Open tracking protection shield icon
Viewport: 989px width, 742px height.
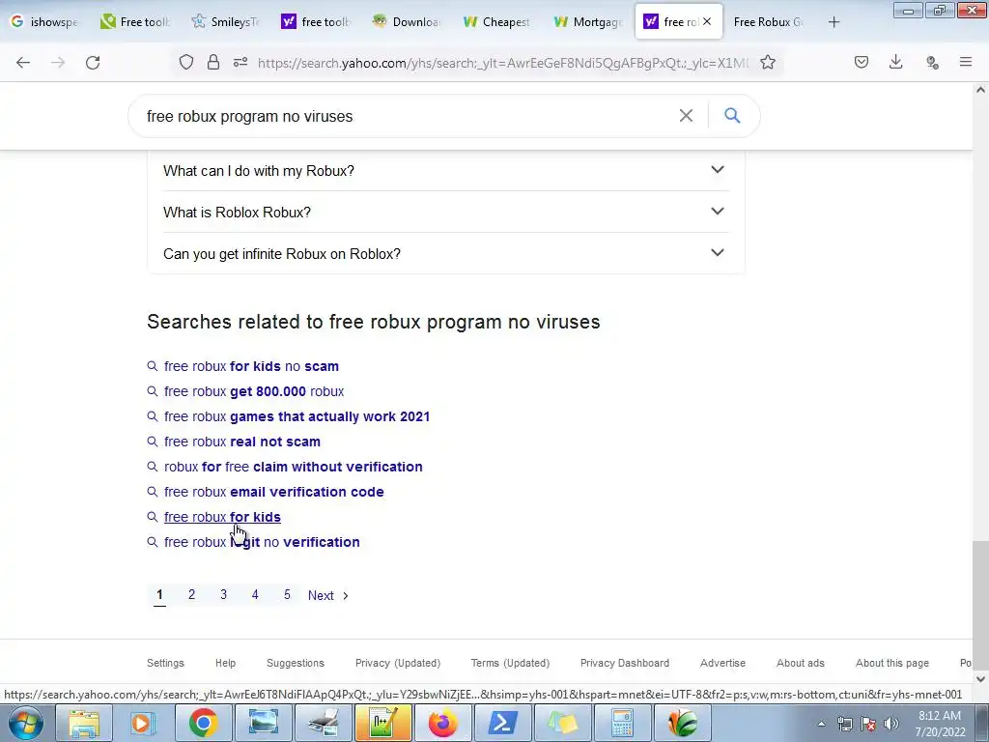(186, 62)
